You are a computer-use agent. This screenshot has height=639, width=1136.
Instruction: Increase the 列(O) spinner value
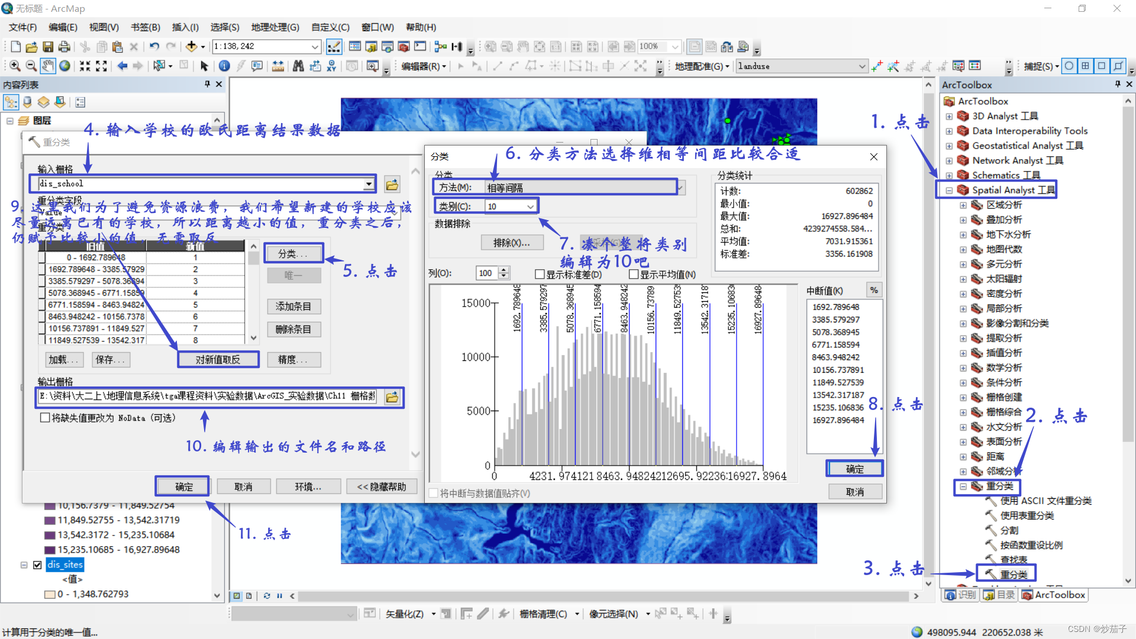pyautogui.click(x=504, y=270)
